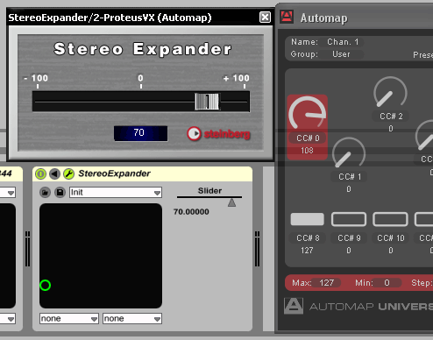Viewport: 433px width, 340px height.
Task: Click the Stereo Expander slider thumb
Action: 207,102
